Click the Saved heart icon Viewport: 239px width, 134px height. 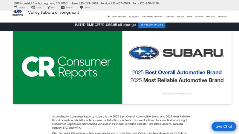click(x=81, y=7)
